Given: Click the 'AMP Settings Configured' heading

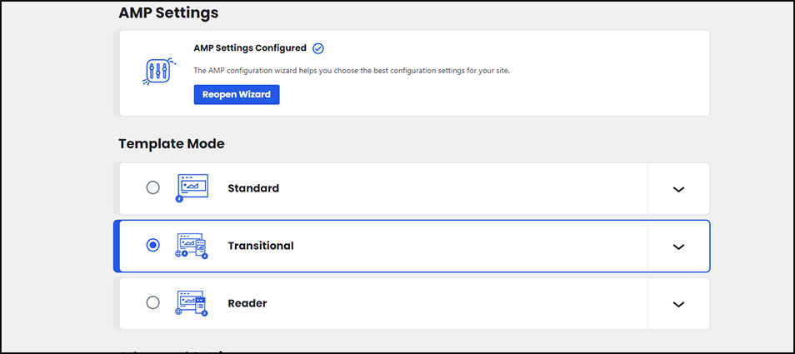Looking at the screenshot, I should [250, 48].
